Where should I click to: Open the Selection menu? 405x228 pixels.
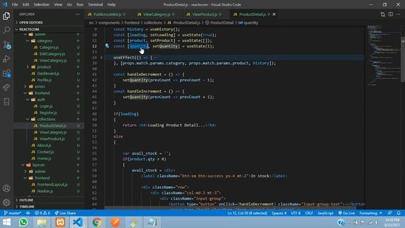(41, 4)
